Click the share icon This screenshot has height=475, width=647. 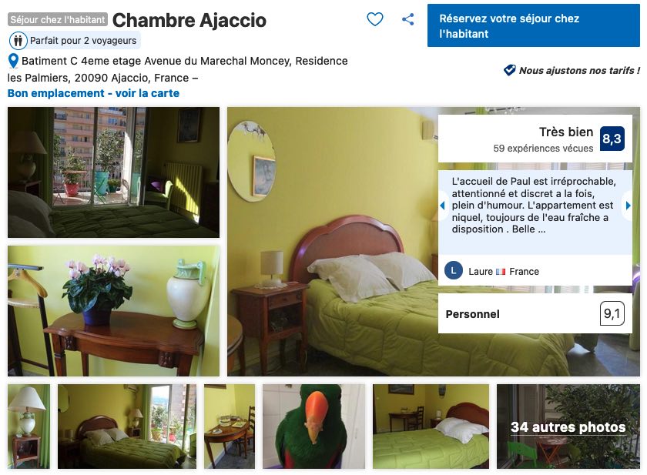[x=407, y=19]
